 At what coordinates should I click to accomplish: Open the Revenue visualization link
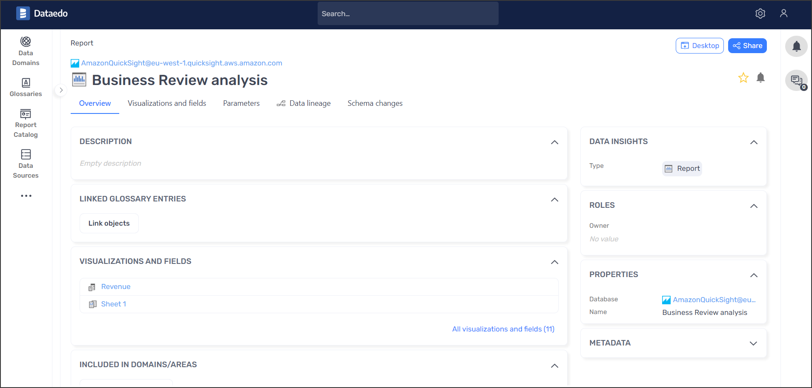pos(116,287)
